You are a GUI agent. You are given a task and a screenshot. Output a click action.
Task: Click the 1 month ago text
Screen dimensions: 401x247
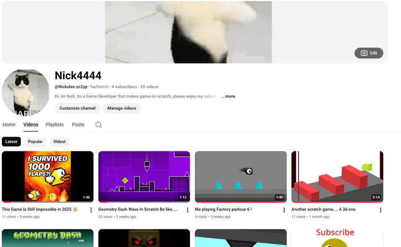click(319, 217)
